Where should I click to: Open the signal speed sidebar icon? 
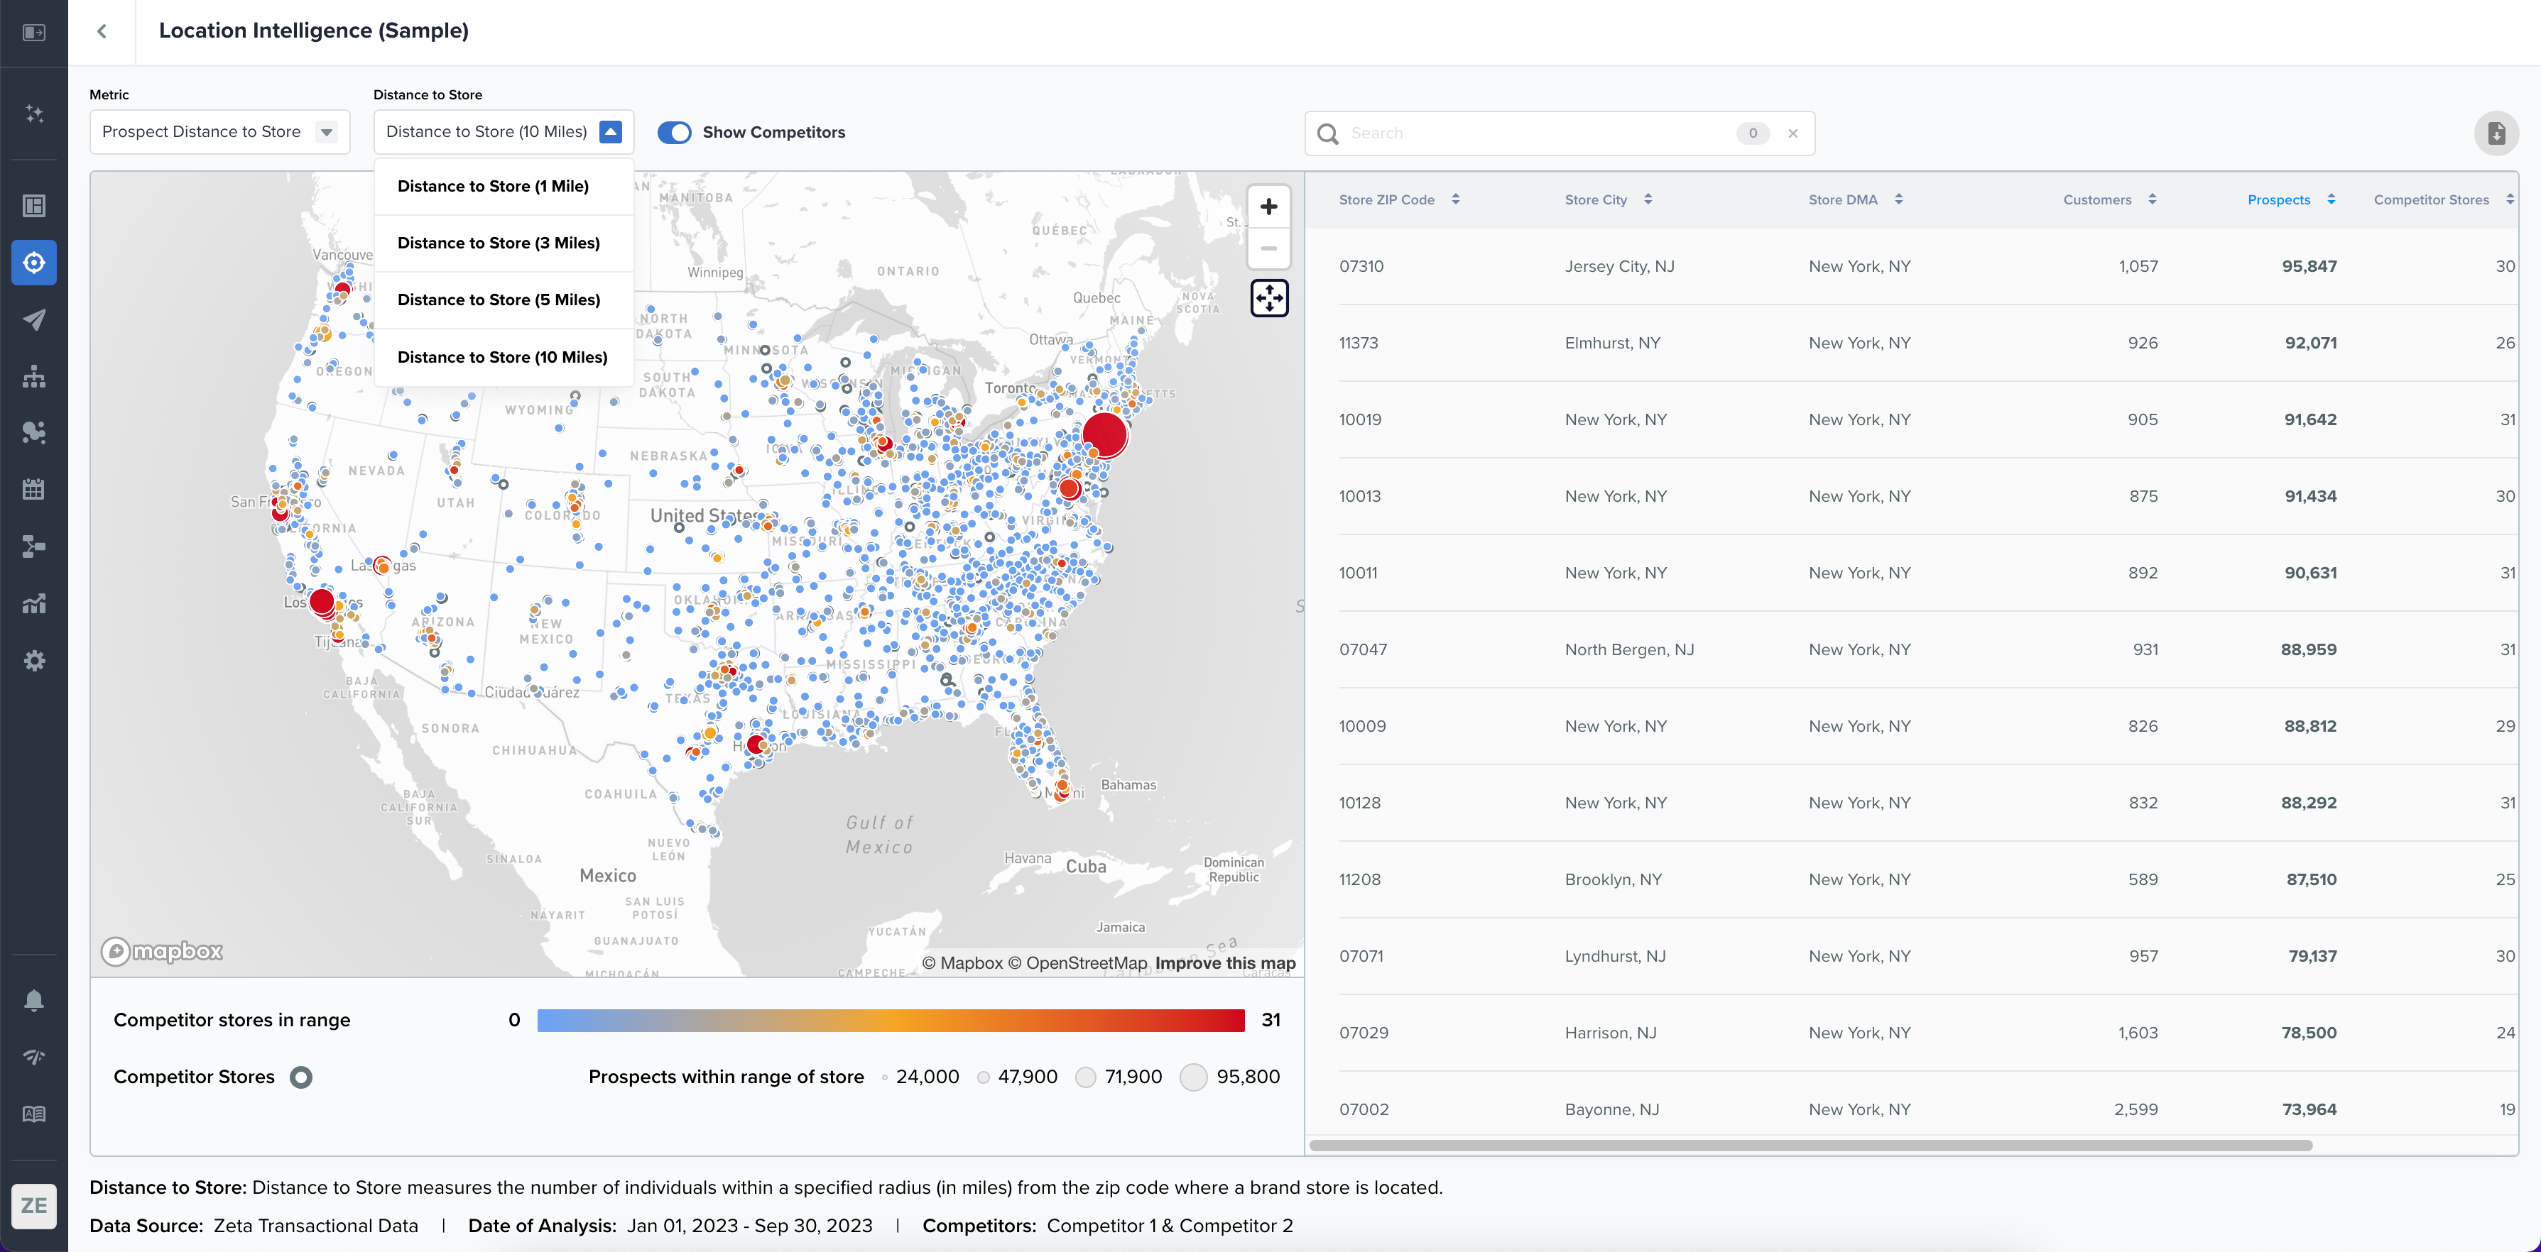pos(33,1057)
